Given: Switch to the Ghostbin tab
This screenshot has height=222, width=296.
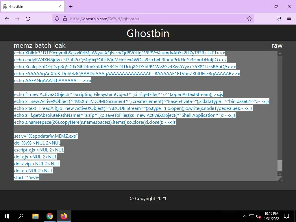Looking at the screenshot, I should (x=32, y=6).
